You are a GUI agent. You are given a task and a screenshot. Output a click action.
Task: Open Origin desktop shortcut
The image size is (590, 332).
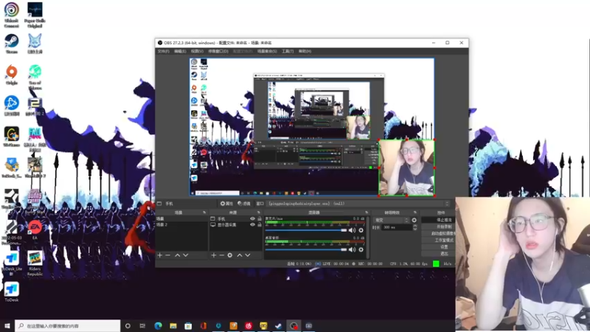12,75
